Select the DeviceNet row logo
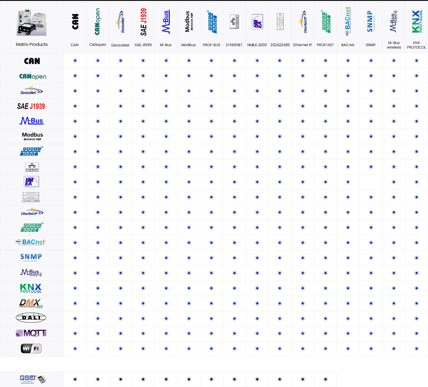Screen dimensions: 428x387 (32, 91)
